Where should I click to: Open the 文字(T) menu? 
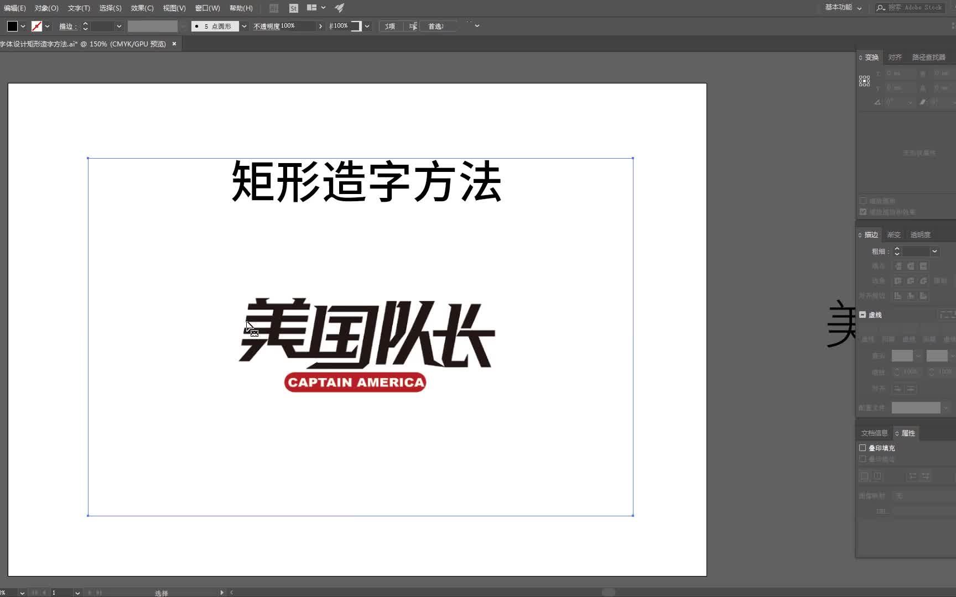click(x=79, y=8)
